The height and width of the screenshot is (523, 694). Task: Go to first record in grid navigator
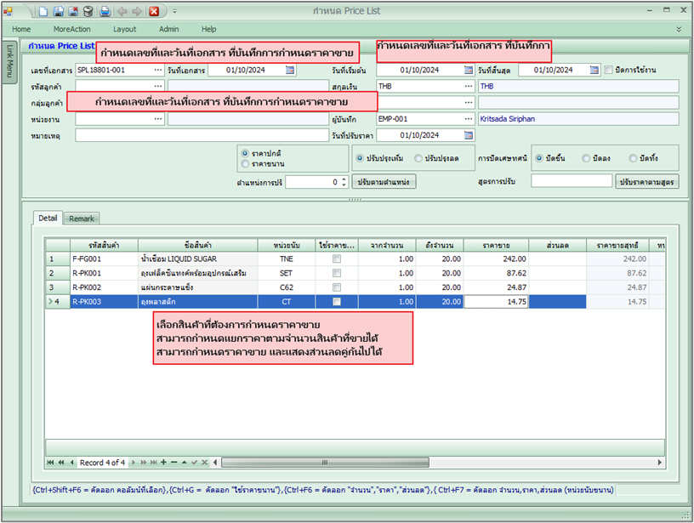49,463
